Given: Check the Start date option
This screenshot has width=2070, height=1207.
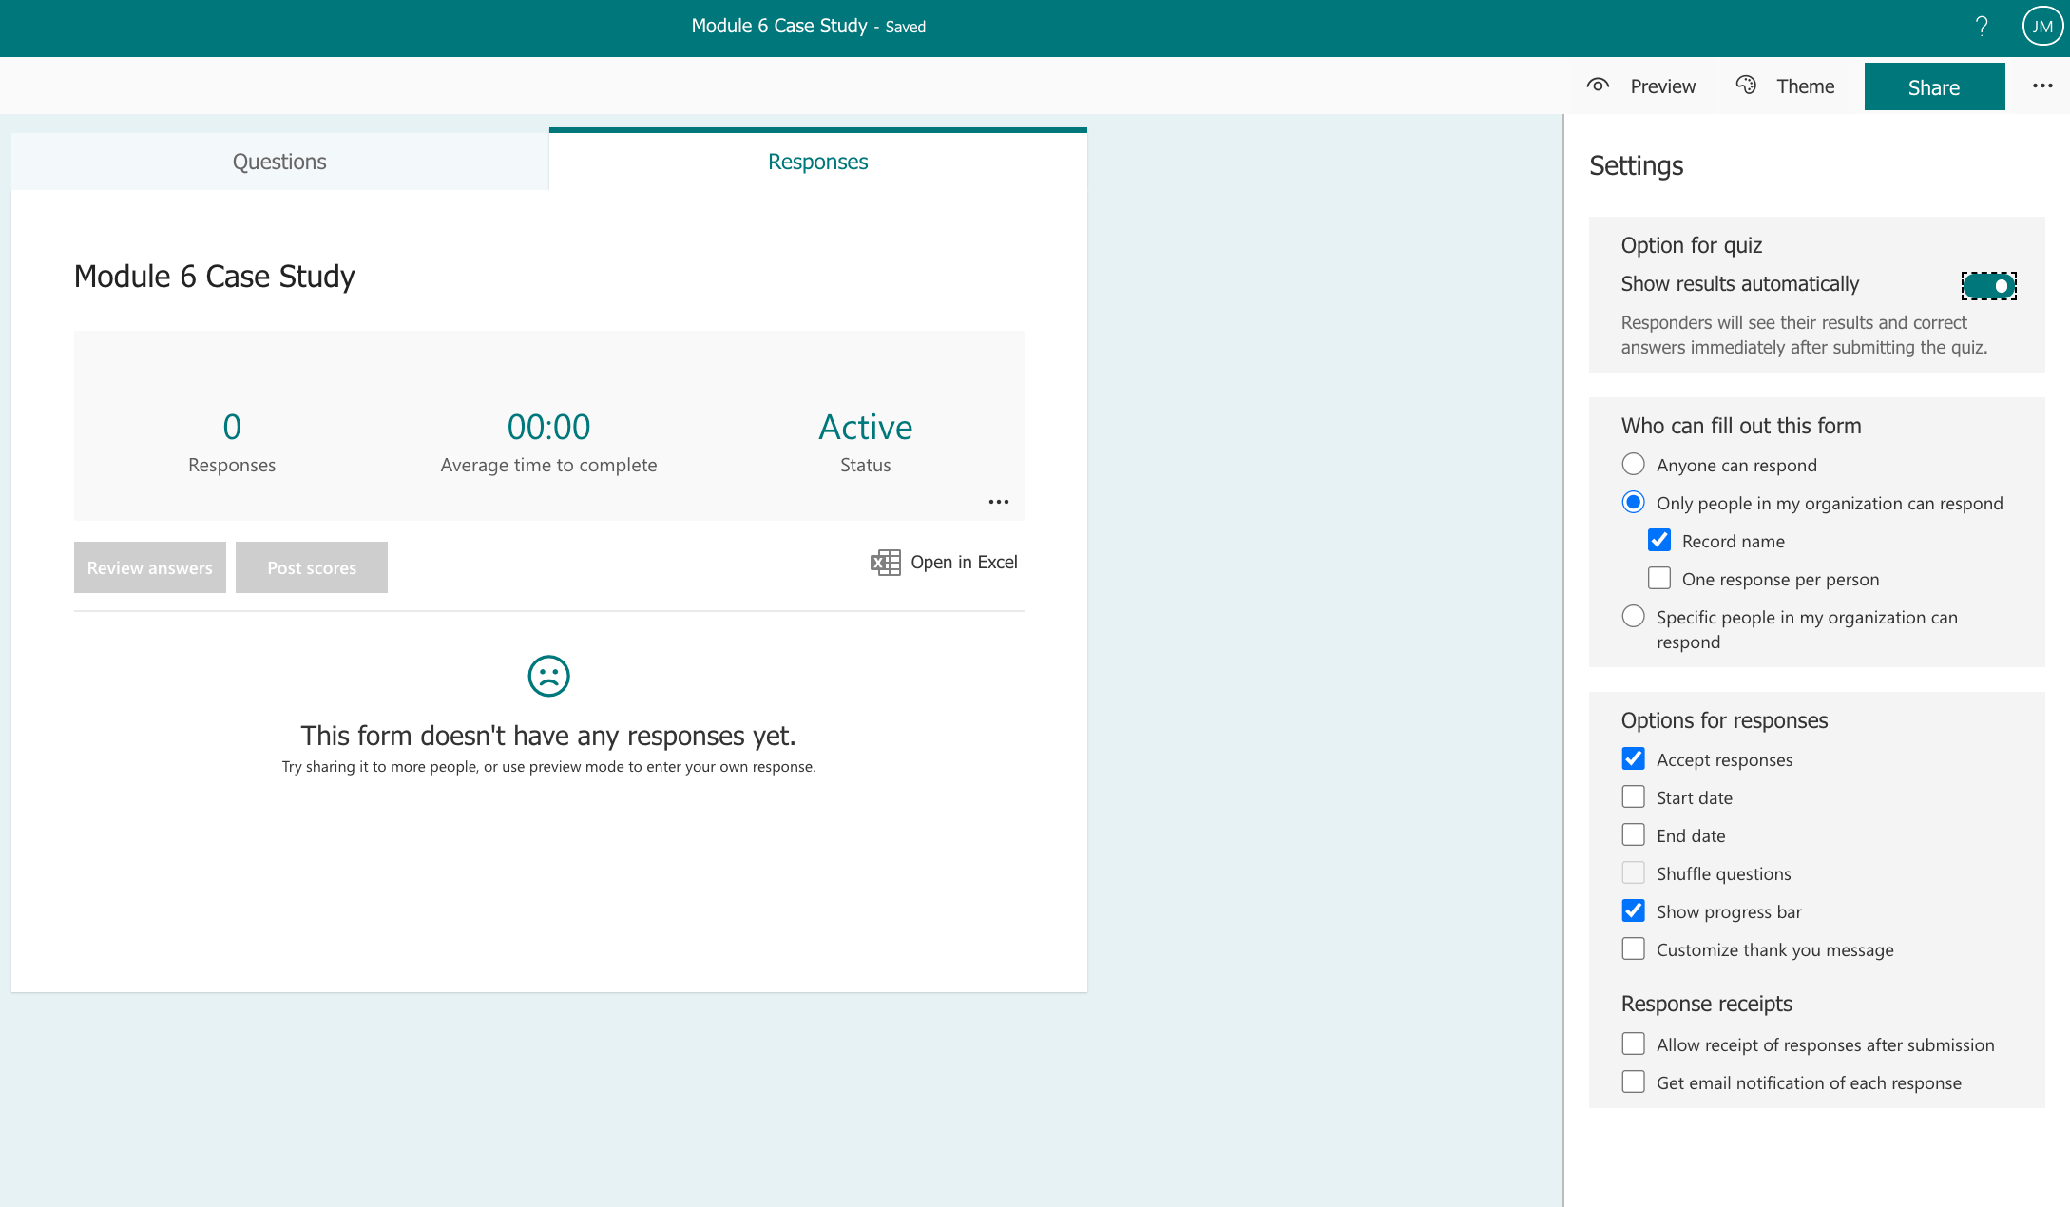Looking at the screenshot, I should (x=1633, y=797).
